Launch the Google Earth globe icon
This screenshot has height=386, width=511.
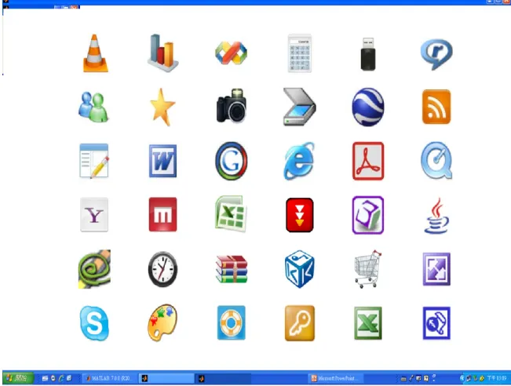click(x=368, y=107)
